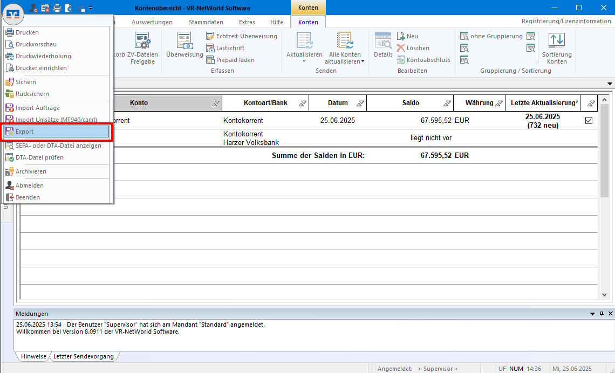Open the filter on the checkbox column header
The height and width of the screenshot is (373, 615).
coord(591,103)
